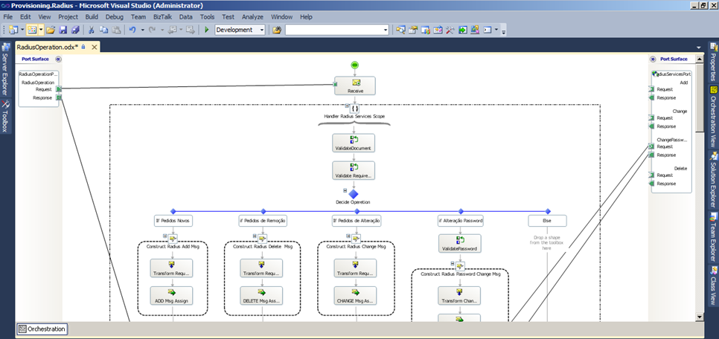Open the Undo history dropdown arrow

pyautogui.click(x=143, y=30)
